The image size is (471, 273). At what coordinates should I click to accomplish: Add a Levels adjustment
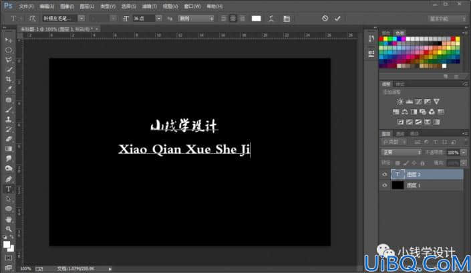(409, 102)
